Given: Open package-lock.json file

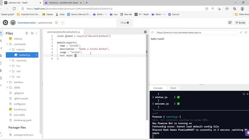Looking at the screenshot, I should coord(23,135).
